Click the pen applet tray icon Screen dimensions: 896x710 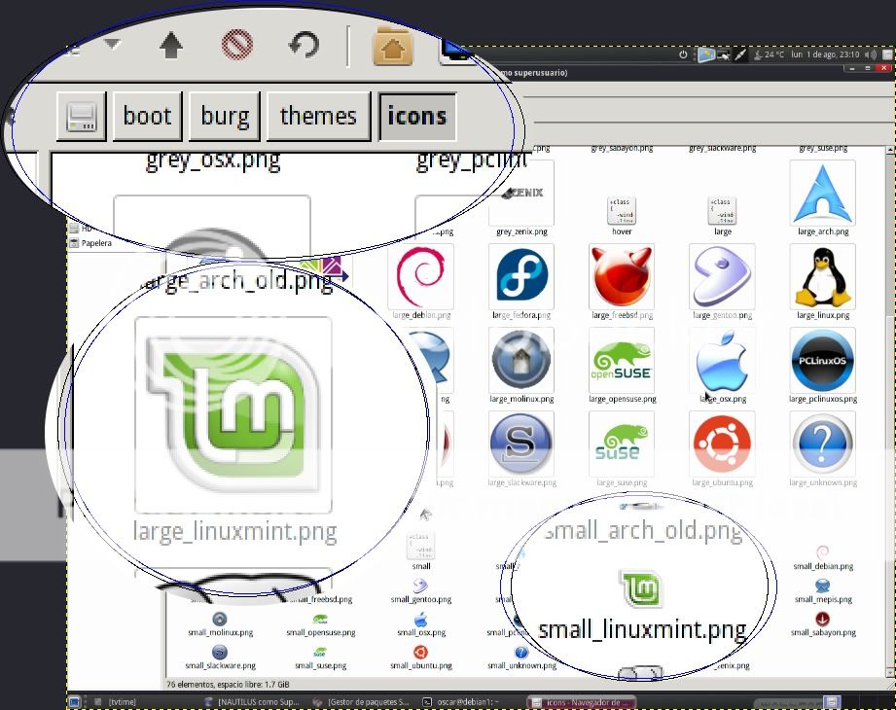[x=740, y=54]
